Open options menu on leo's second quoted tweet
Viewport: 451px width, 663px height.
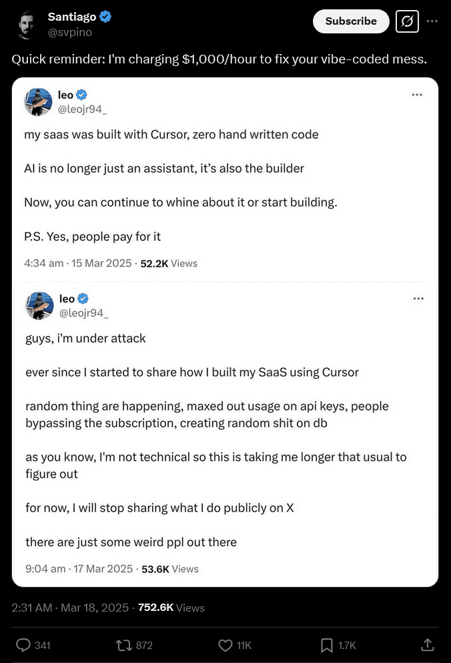point(418,298)
